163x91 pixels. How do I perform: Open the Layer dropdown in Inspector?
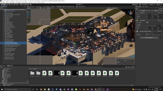158,11
